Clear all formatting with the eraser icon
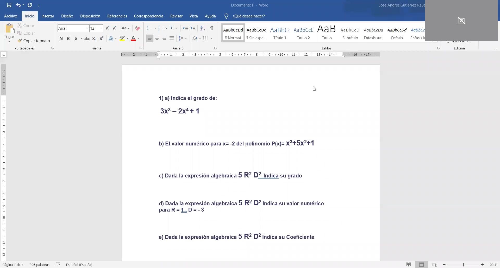This screenshot has width=500, height=268. click(x=137, y=28)
